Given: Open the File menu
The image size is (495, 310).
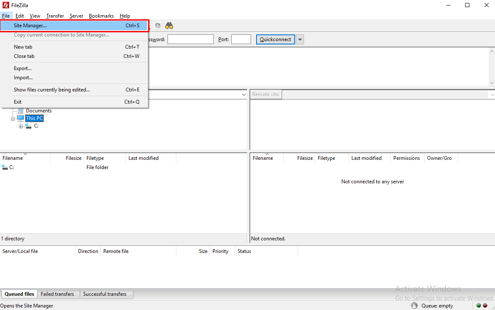Looking at the screenshot, I should click(6, 16).
